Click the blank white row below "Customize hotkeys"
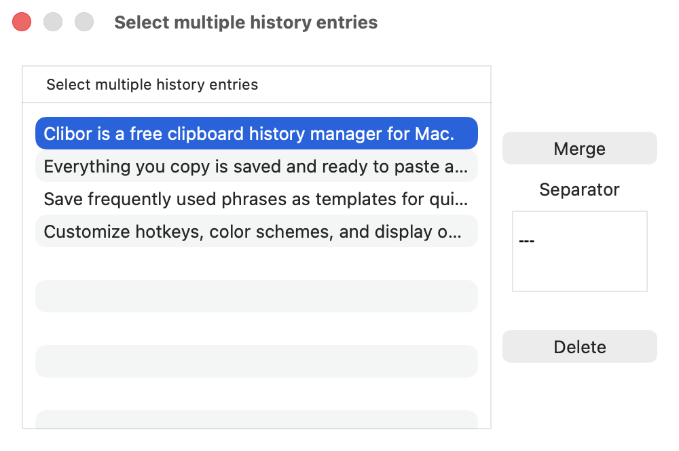 point(257,264)
